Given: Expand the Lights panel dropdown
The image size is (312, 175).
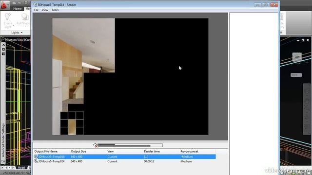Looking at the screenshot, I should point(17,33).
